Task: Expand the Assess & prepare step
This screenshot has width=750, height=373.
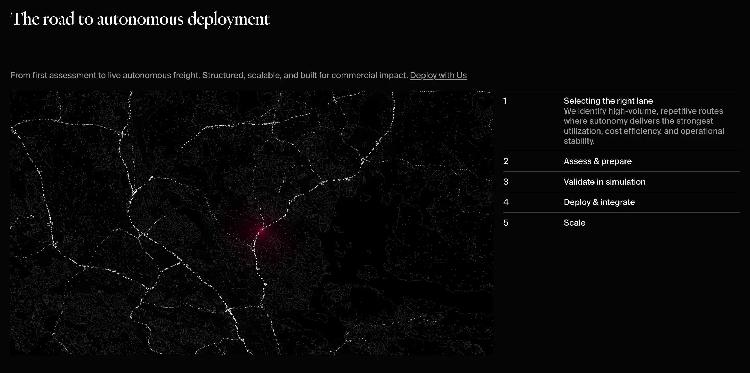Action: (x=597, y=161)
